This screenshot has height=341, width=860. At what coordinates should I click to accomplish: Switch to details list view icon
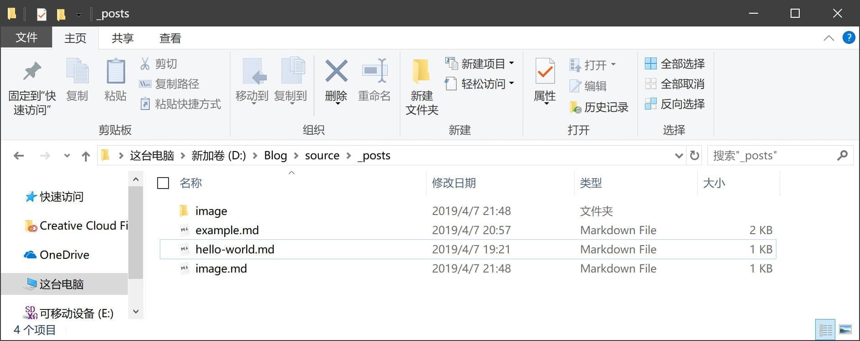point(825,330)
